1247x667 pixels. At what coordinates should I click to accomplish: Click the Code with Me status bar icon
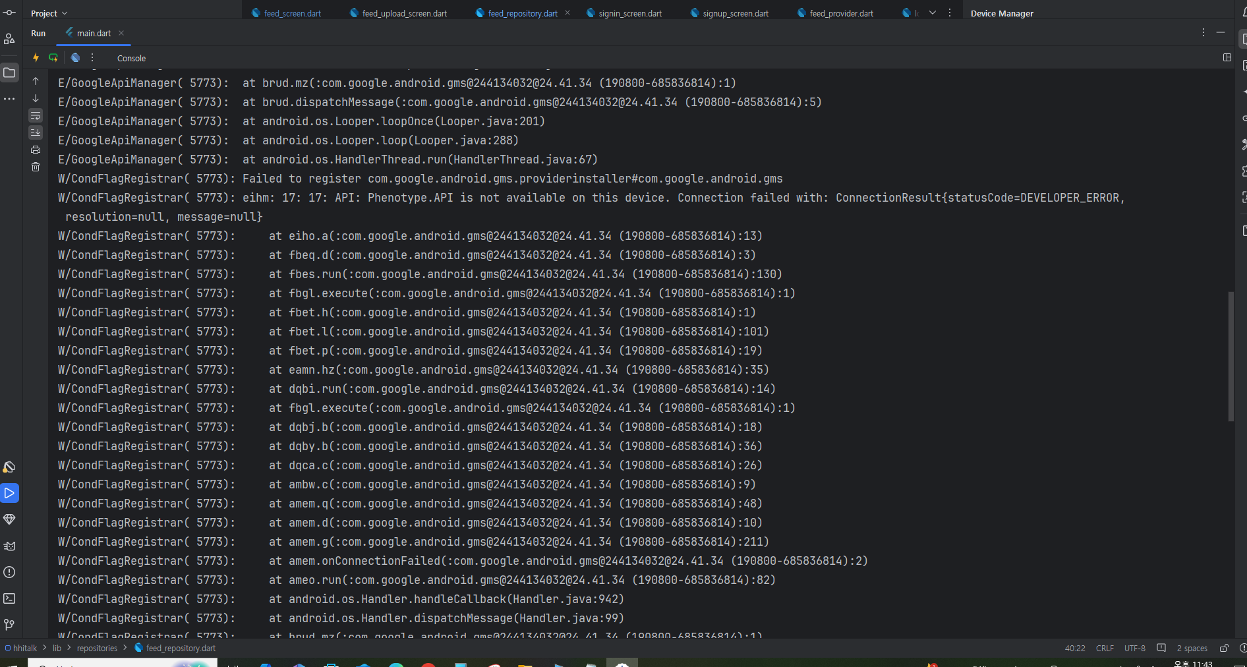[1161, 648]
